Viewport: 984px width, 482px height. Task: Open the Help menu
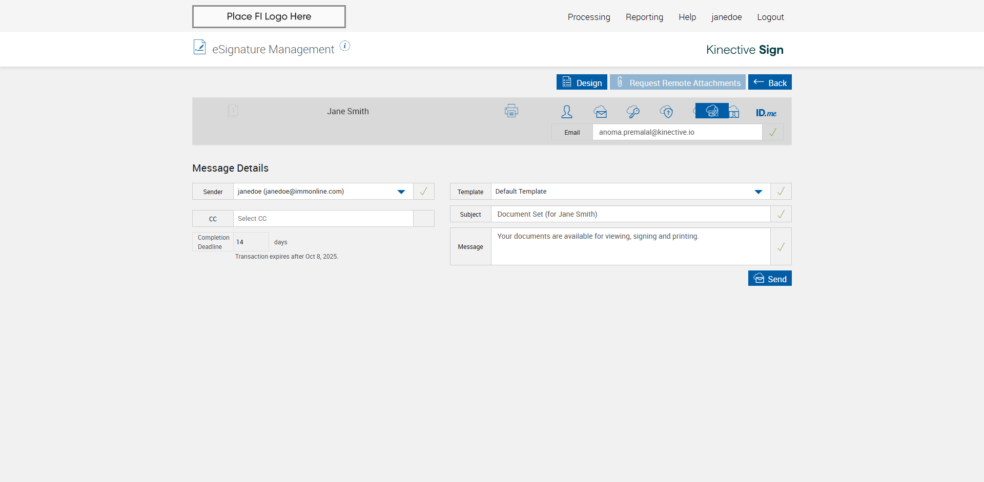coord(687,17)
